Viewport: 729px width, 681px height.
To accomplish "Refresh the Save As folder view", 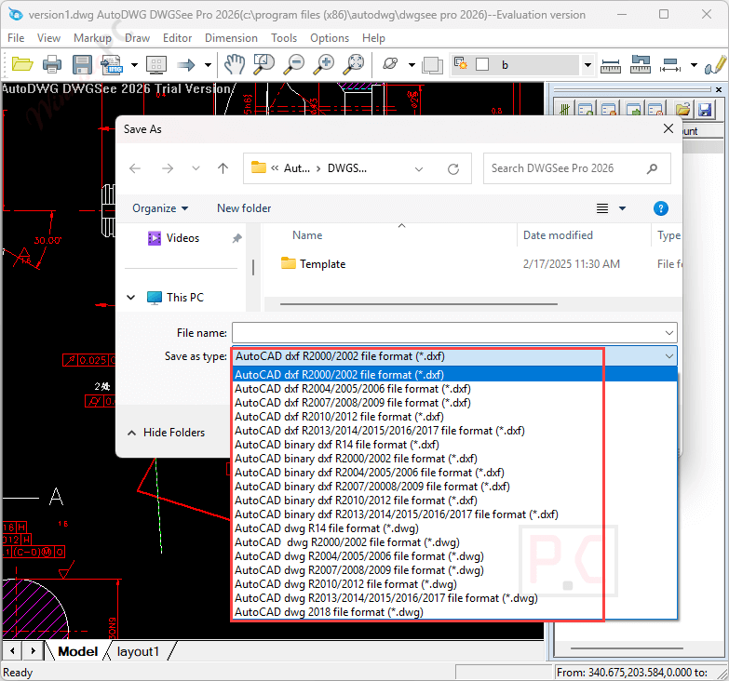I will point(453,168).
